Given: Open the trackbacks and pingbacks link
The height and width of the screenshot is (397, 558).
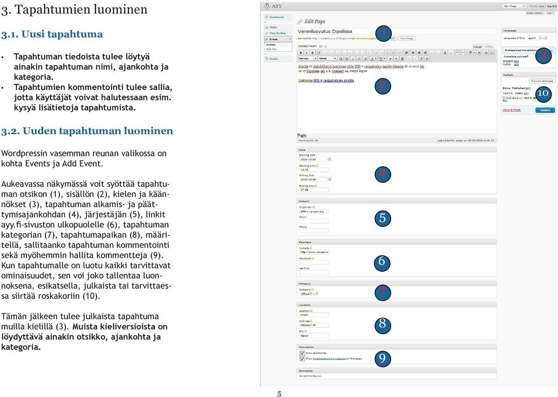Looking at the screenshot, I should point(329,359).
